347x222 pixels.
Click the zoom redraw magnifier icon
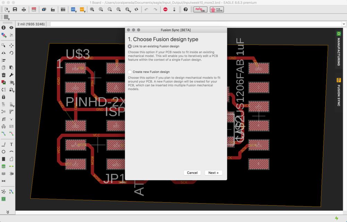(119, 9)
